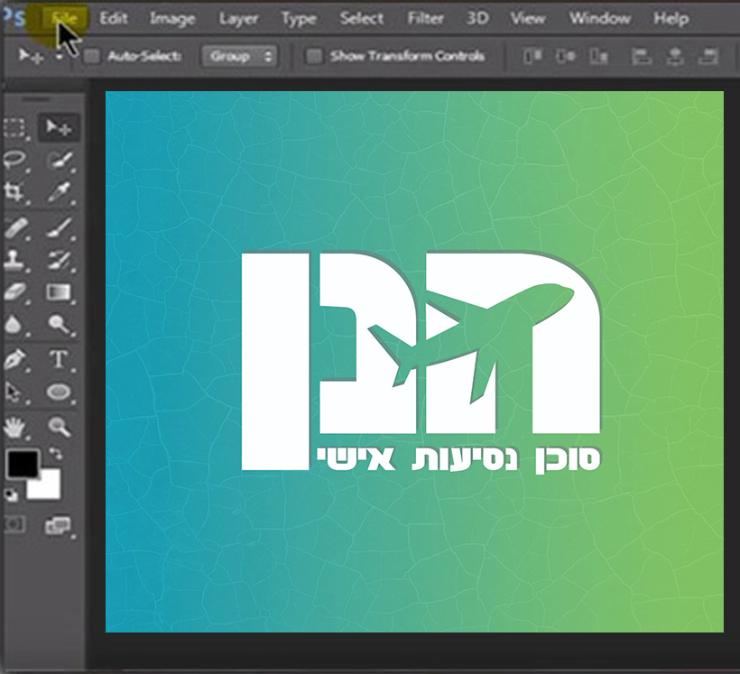This screenshot has height=674, width=740.
Task: Enable Show Transform Controls checkbox
Action: (314, 57)
